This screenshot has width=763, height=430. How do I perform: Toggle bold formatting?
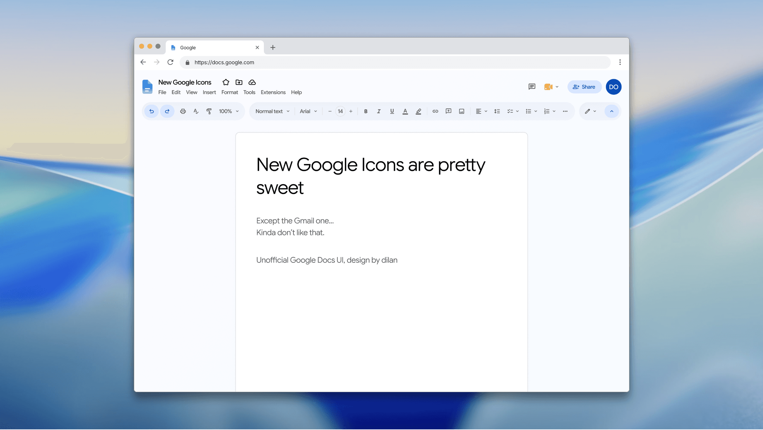(366, 111)
